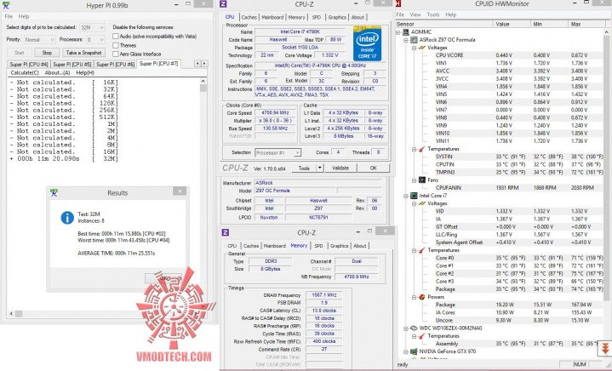
Task: Open digits of pi 32M dropdown
Action: [93, 28]
